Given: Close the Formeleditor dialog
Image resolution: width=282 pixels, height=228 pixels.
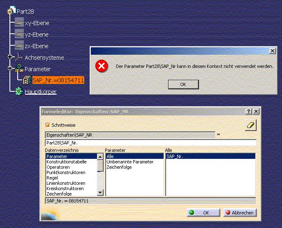Looking at the screenshot, I should pos(256,112).
